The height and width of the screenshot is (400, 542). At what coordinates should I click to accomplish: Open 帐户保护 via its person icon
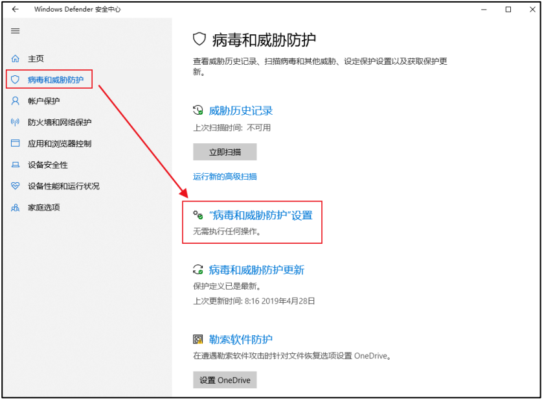[16, 100]
